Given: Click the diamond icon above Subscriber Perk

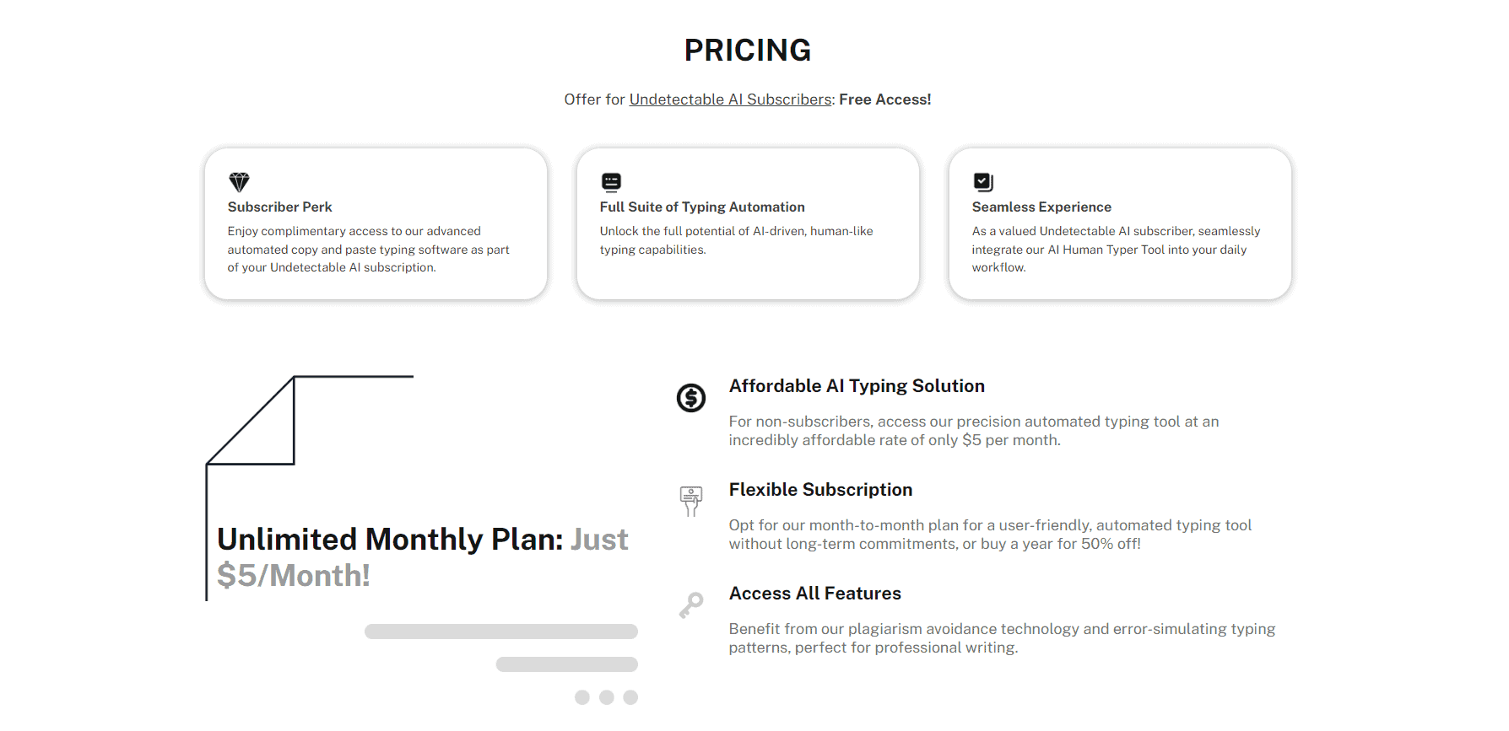Looking at the screenshot, I should click(x=239, y=182).
